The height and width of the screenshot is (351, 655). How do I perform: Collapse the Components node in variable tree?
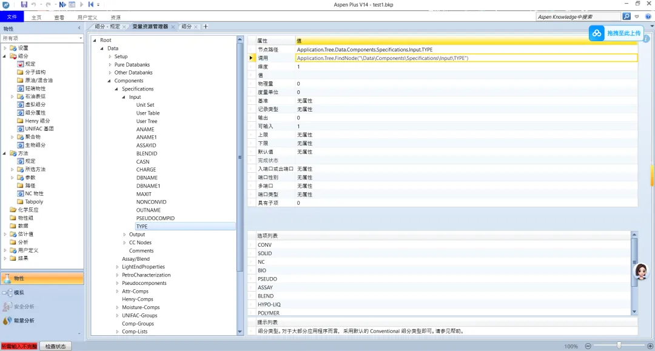(x=109, y=81)
